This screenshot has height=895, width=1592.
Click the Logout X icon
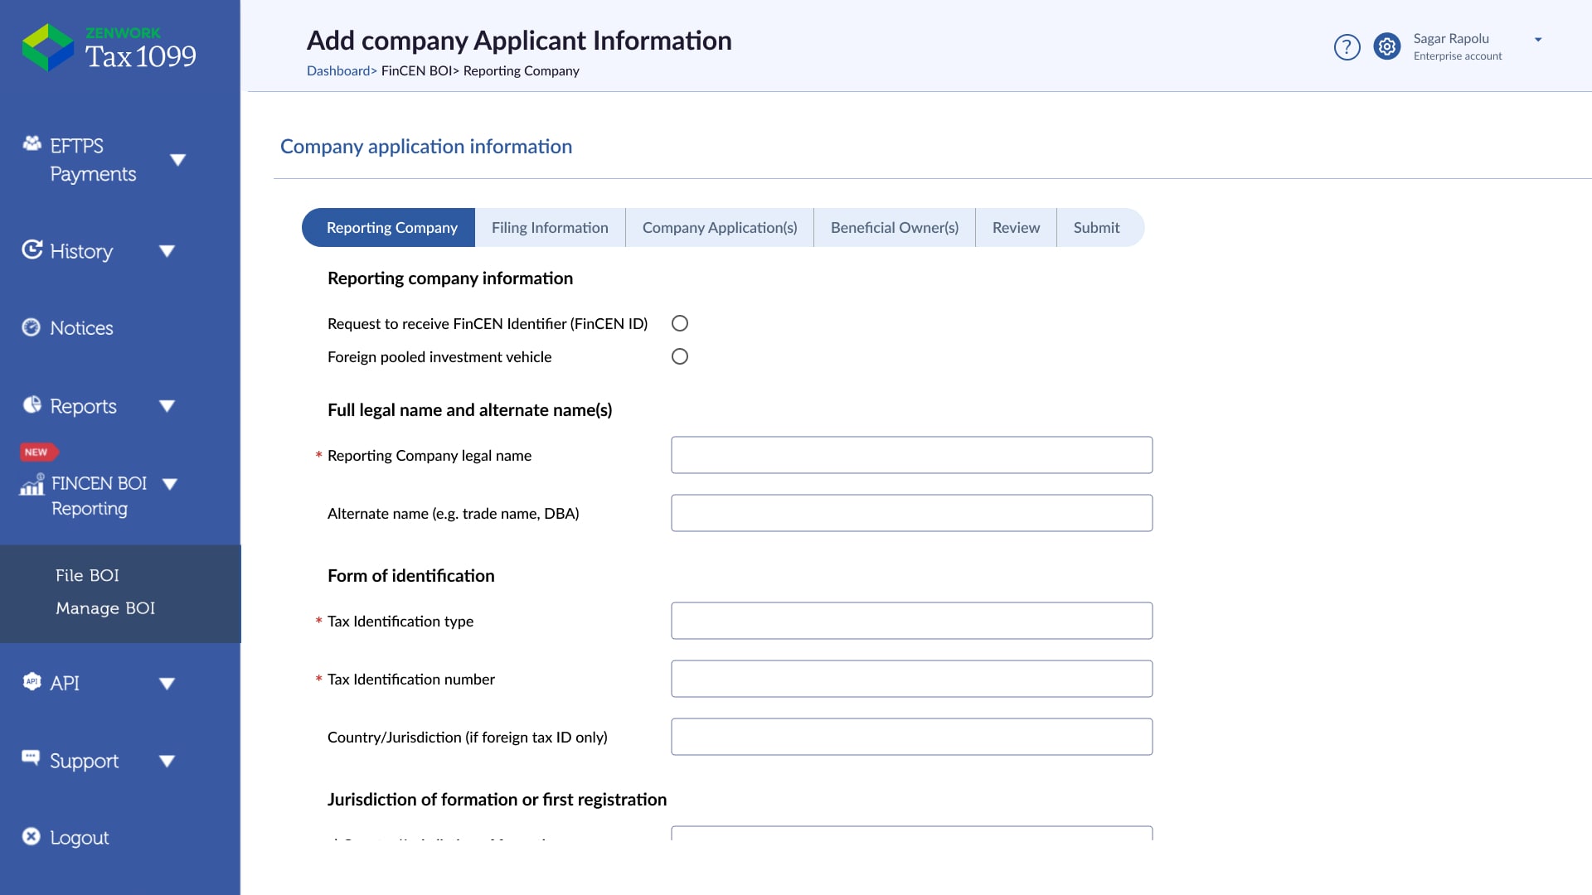[x=31, y=836]
